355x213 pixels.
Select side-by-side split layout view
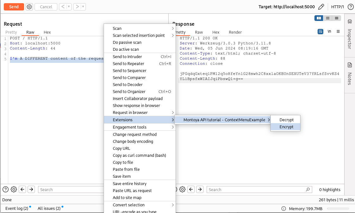pos(319,18)
